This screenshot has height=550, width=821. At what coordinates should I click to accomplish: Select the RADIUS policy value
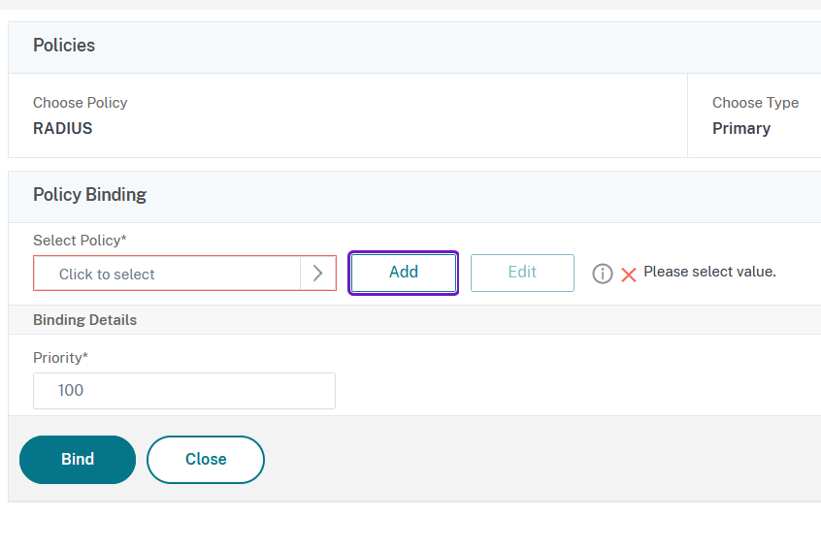click(62, 128)
